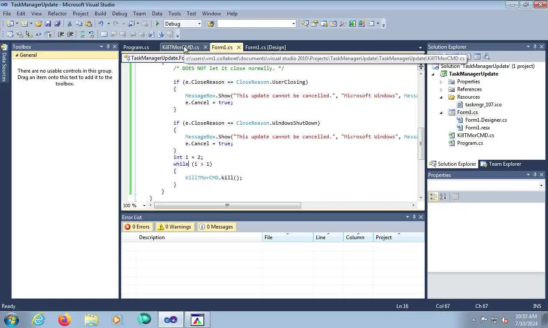Toggle the 0 Messages filter
The image size is (548, 328).
click(216, 227)
